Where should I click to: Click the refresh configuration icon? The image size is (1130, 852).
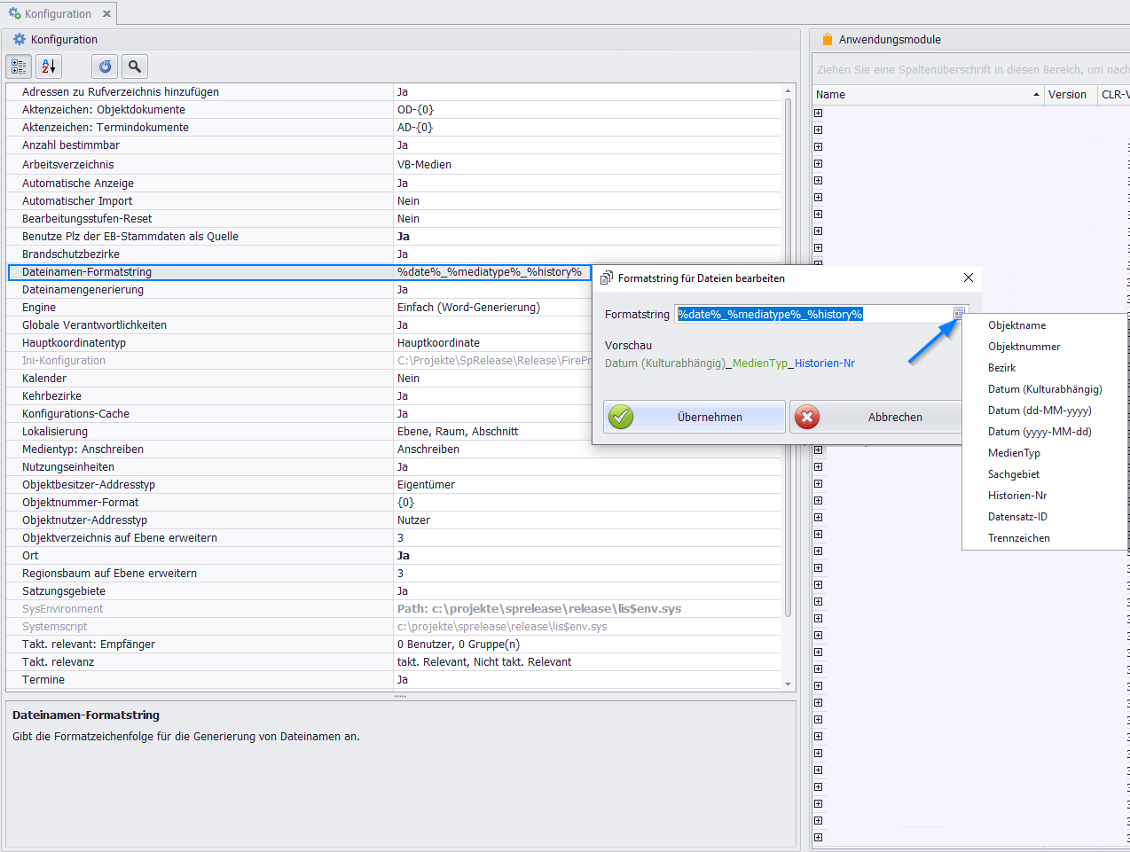[x=105, y=66]
